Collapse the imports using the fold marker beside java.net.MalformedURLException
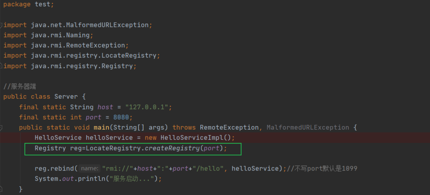Image resolution: width=430 pixels, height=195 pixels. coord(1,25)
